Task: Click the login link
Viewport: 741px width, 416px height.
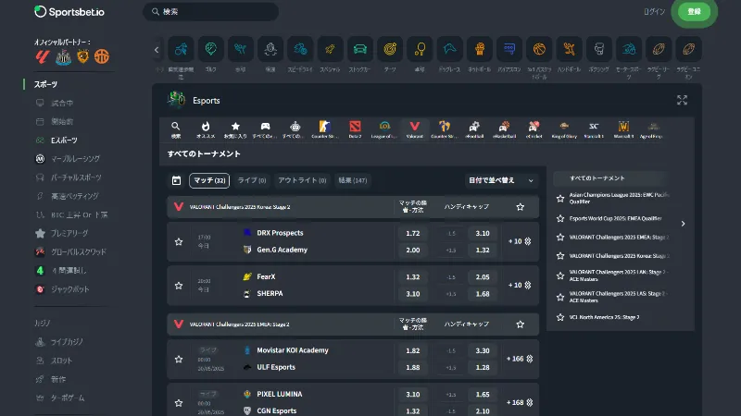Action: 654,11
